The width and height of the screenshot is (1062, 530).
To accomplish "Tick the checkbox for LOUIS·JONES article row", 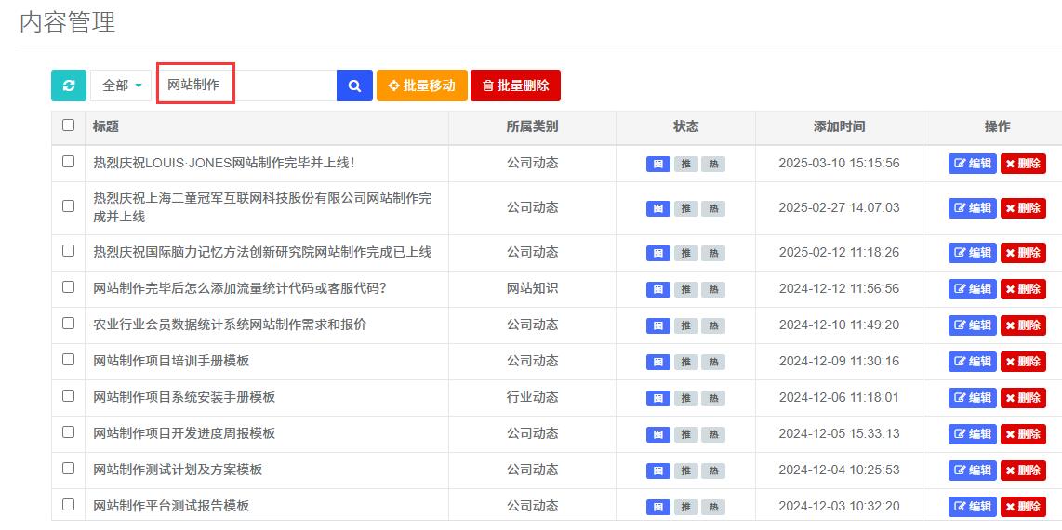I will click(68, 162).
